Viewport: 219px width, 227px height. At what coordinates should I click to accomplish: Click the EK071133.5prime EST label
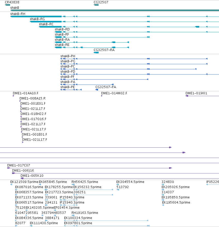pyautogui.click(x=29, y=197)
